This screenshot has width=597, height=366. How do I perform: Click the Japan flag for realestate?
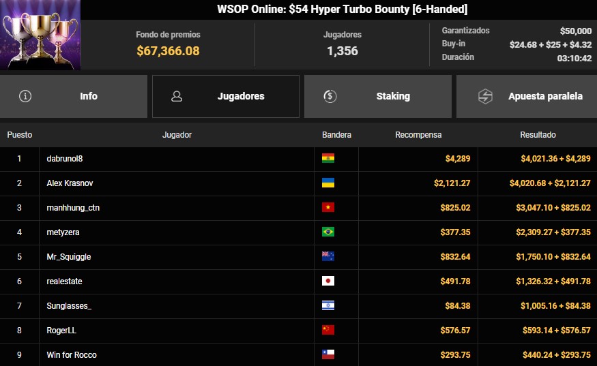[x=327, y=281]
